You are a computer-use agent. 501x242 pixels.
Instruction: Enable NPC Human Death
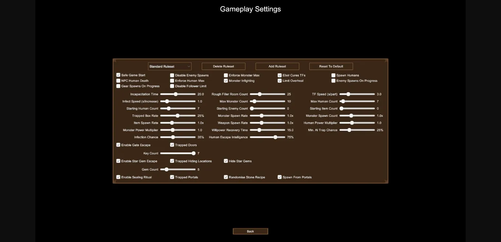pyautogui.click(x=118, y=80)
